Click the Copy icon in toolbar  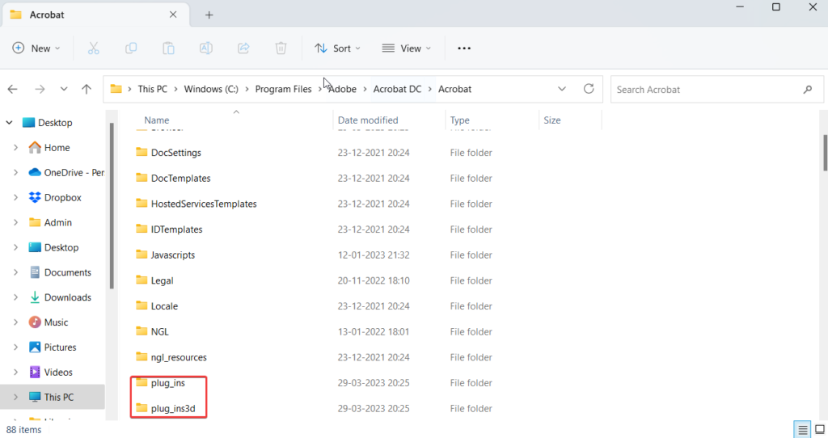click(131, 48)
